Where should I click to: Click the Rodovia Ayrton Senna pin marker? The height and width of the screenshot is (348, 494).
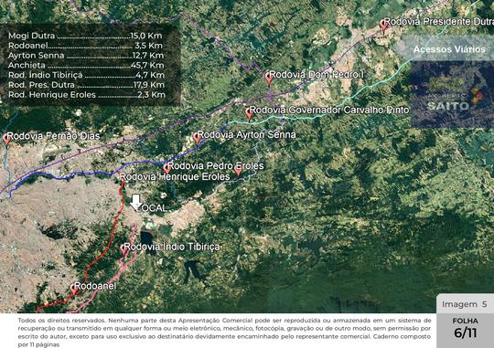198,138
